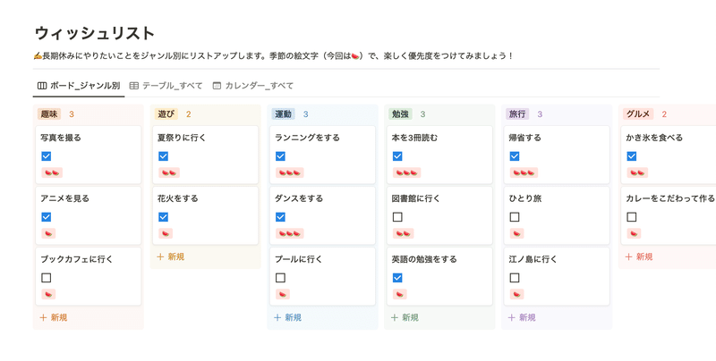Uncheck the 英語の勉強をする checkbox

point(397,278)
